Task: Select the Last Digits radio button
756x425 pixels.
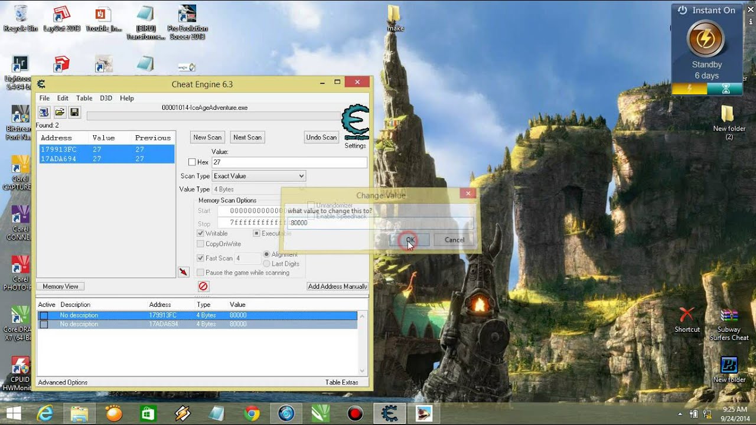Action: coord(267,264)
